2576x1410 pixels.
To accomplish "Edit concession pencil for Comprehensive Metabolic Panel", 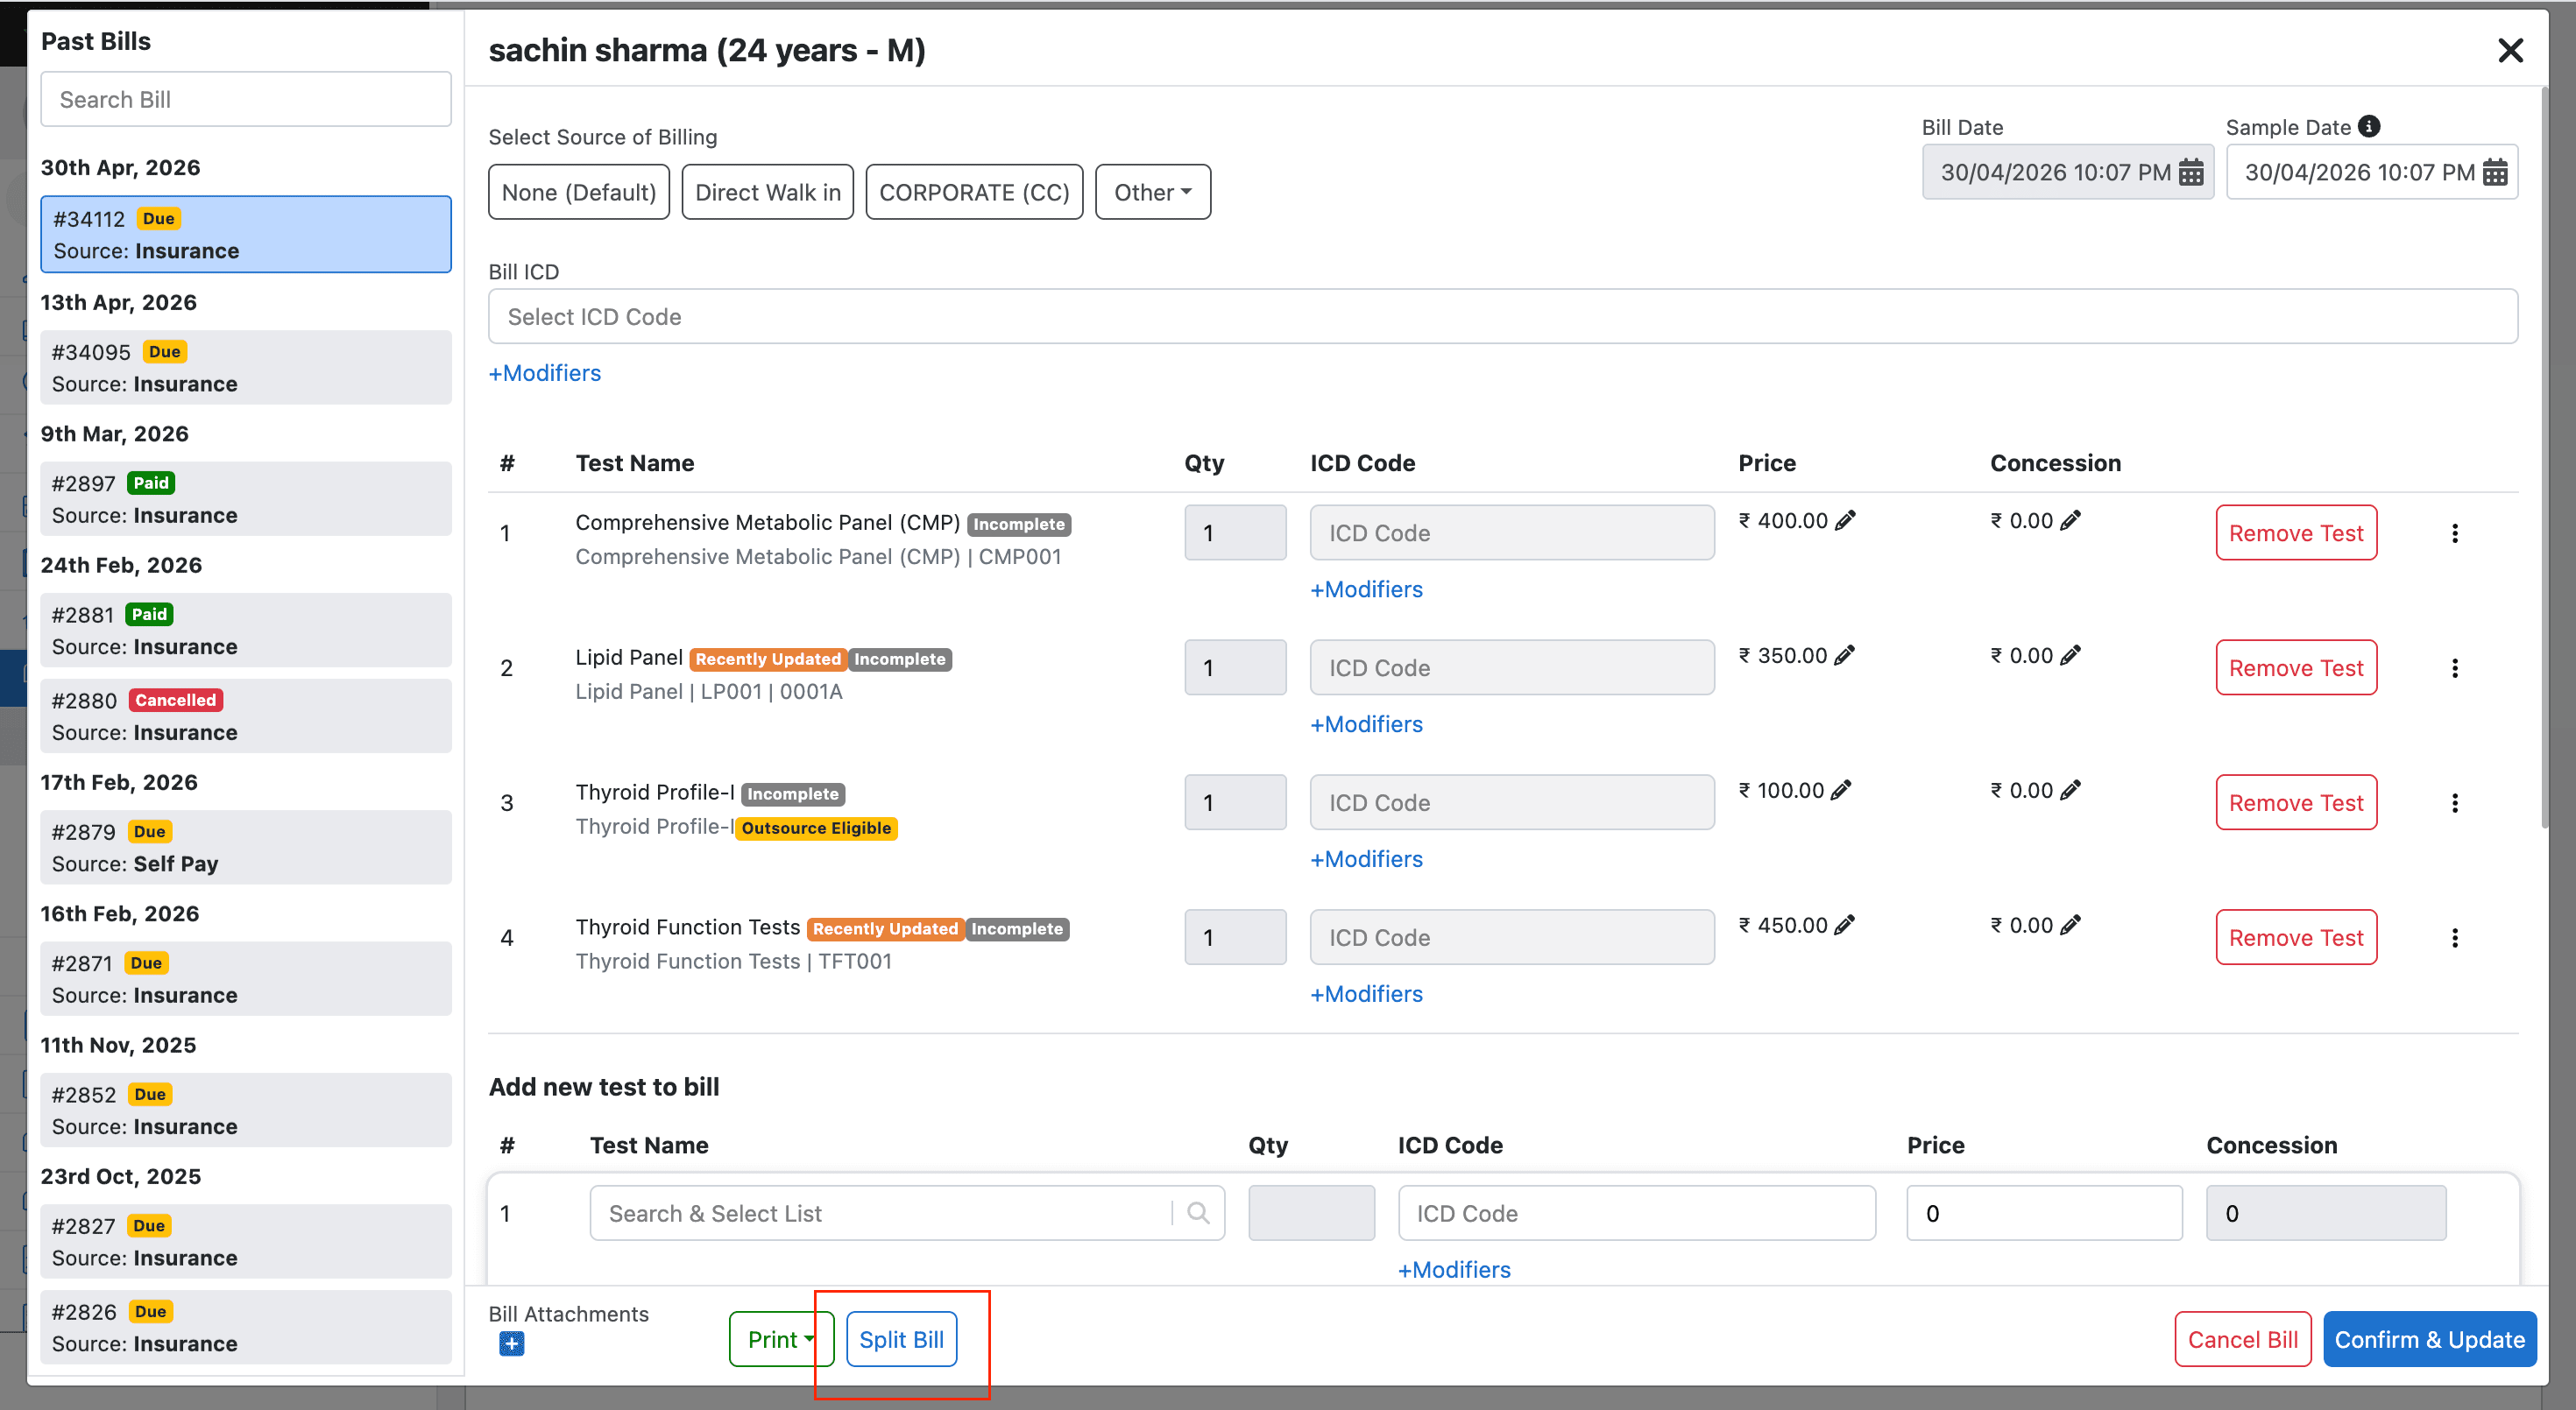I will (x=2070, y=519).
